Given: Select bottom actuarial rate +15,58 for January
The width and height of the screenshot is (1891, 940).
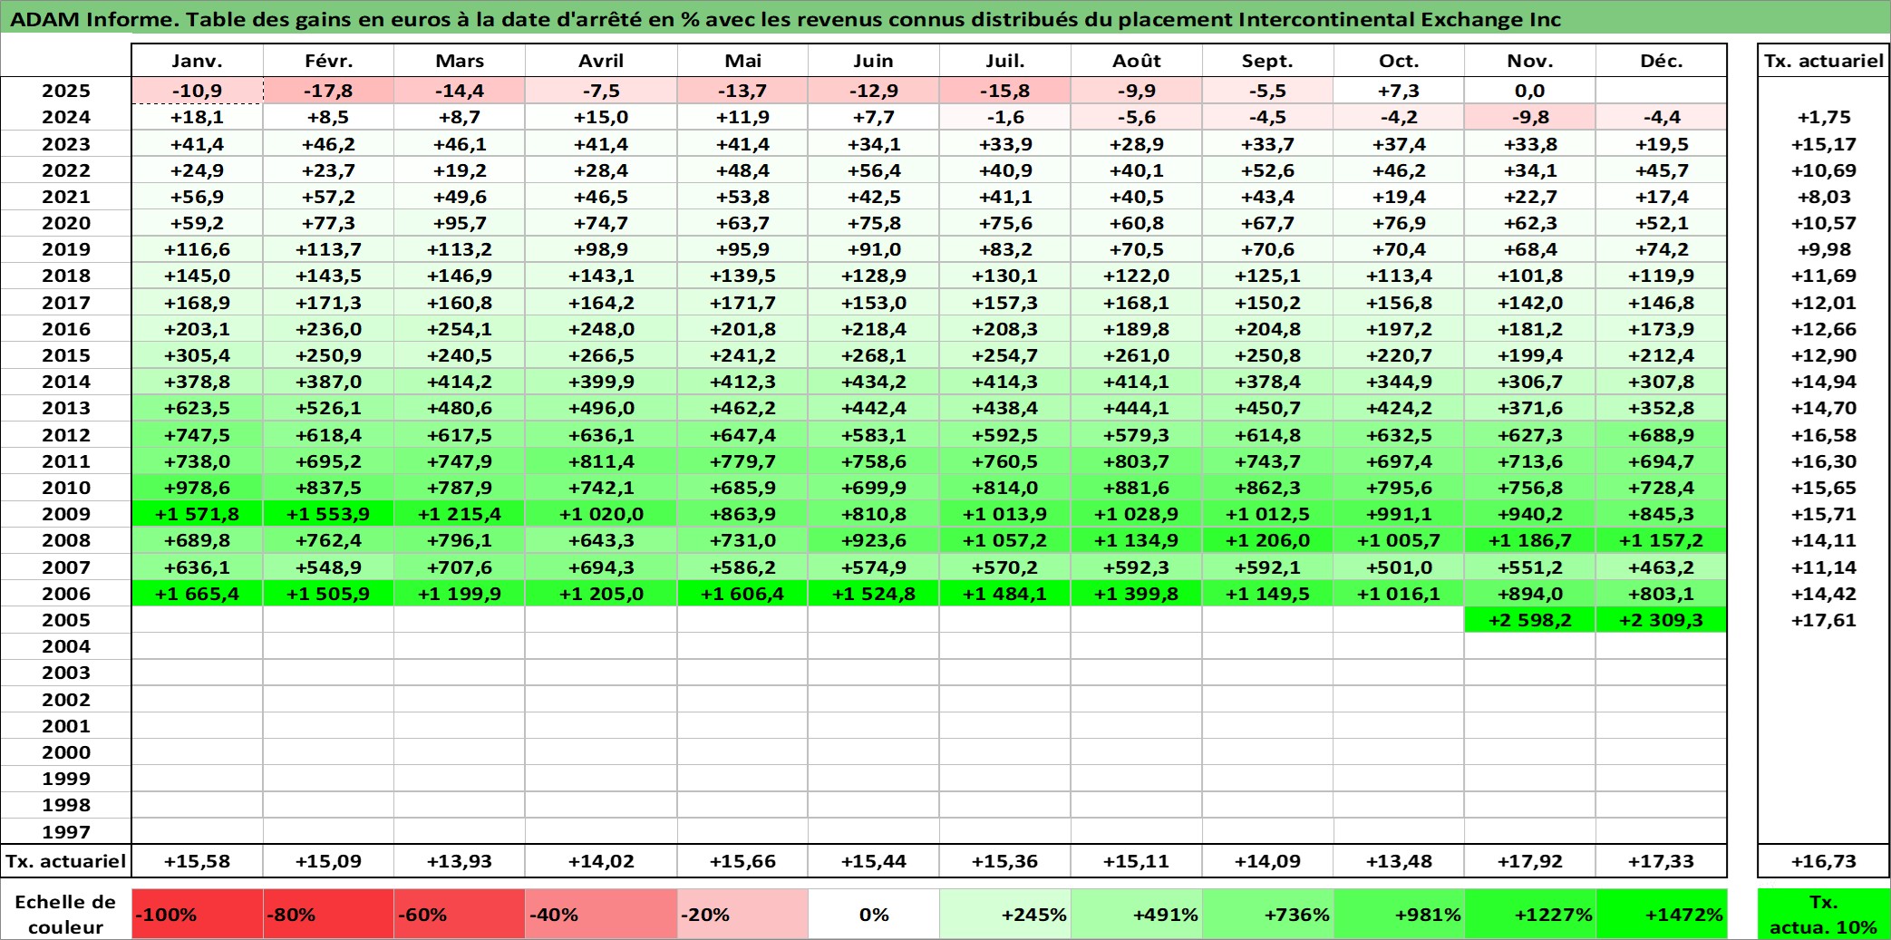Looking at the screenshot, I should click(x=198, y=861).
